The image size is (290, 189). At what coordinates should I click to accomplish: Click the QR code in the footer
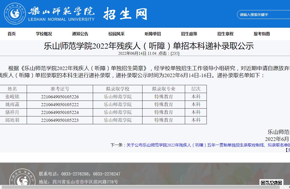(271, 182)
